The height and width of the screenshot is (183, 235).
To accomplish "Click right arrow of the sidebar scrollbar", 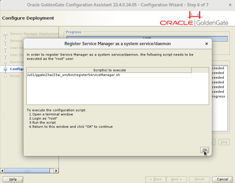I will (56, 170).
